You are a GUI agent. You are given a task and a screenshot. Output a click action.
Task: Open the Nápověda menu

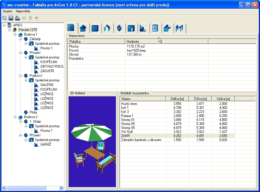pos(23,11)
